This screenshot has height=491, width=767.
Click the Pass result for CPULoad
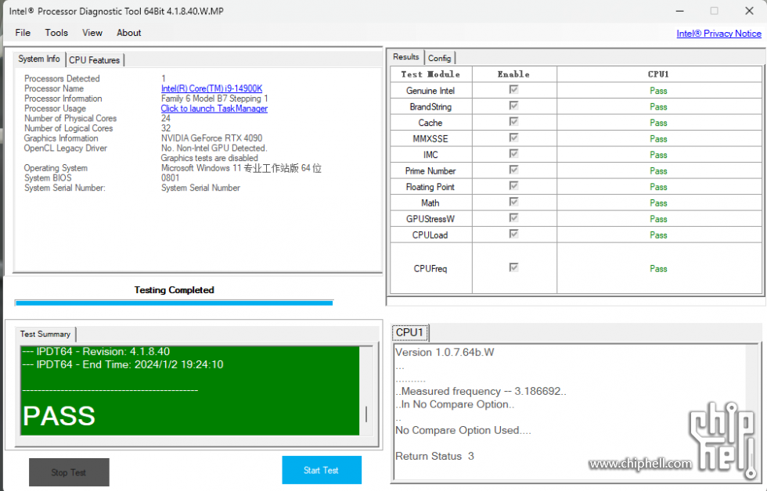point(658,235)
